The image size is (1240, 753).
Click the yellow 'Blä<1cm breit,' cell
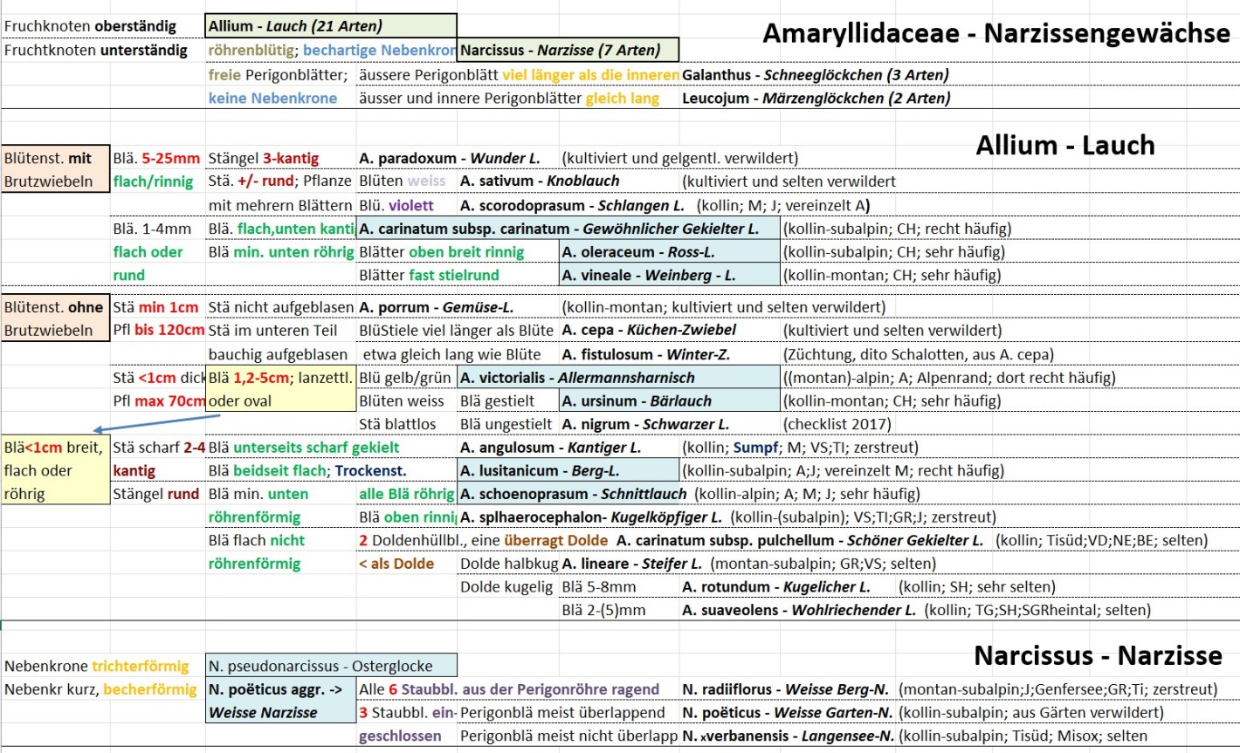pos(56,448)
